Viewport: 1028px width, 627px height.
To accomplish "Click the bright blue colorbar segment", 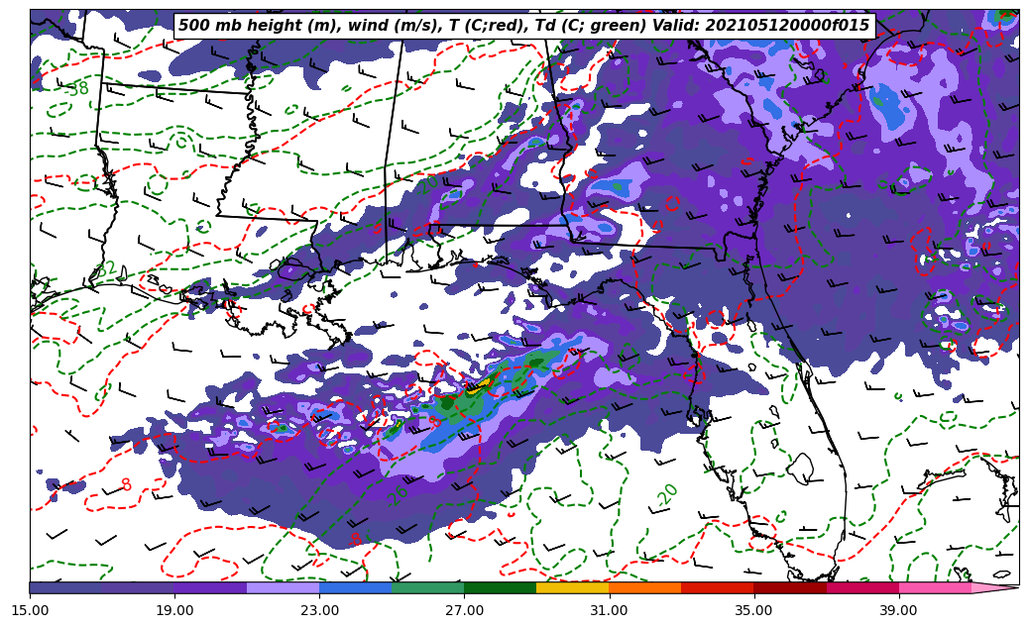I will coord(355,587).
